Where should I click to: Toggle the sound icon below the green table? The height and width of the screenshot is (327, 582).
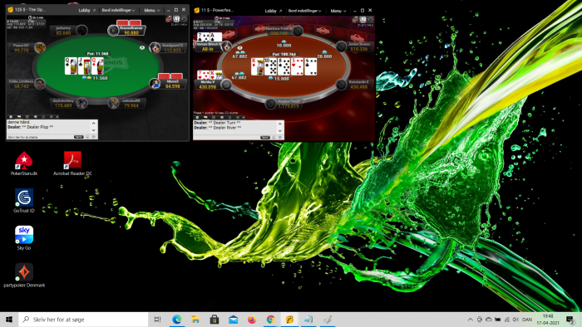coord(57,117)
